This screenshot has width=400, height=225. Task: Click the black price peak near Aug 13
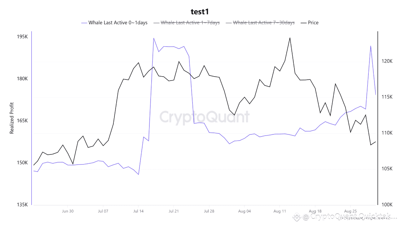pyautogui.click(x=290, y=38)
